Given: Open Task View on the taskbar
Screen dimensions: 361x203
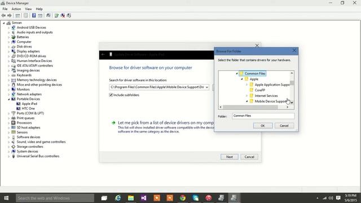Looking at the screenshot, I should [104, 198].
